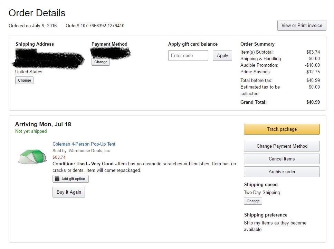
Task: Click the green Not yet shipped status
Action: click(x=31, y=131)
